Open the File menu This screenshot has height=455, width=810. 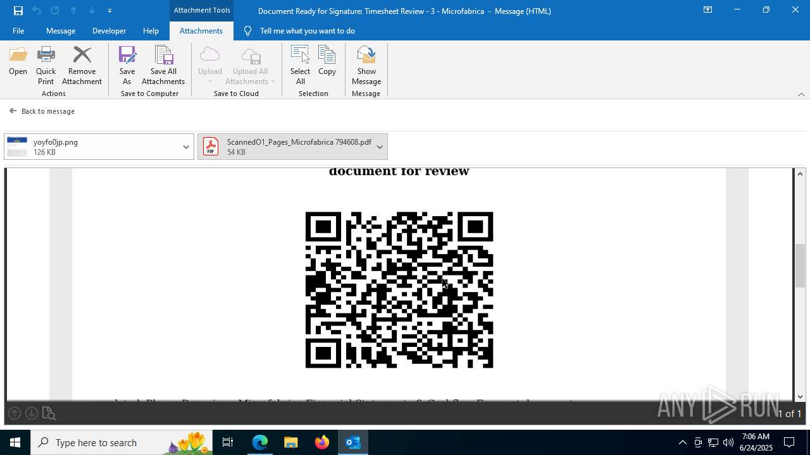(x=18, y=31)
